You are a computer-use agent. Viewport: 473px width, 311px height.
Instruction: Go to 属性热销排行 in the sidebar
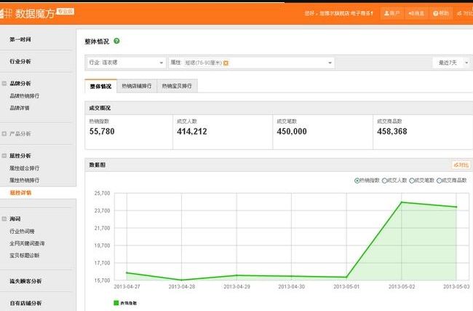tap(25, 180)
